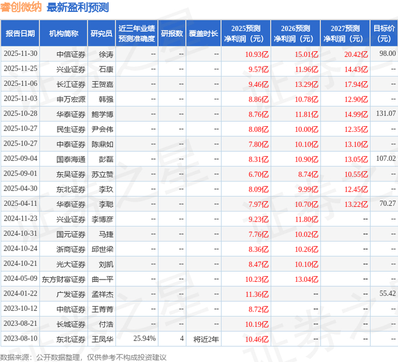Click the 东方财富证券 institution cell

[64, 279]
